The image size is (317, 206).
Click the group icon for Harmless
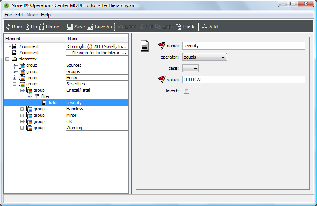[29, 109]
